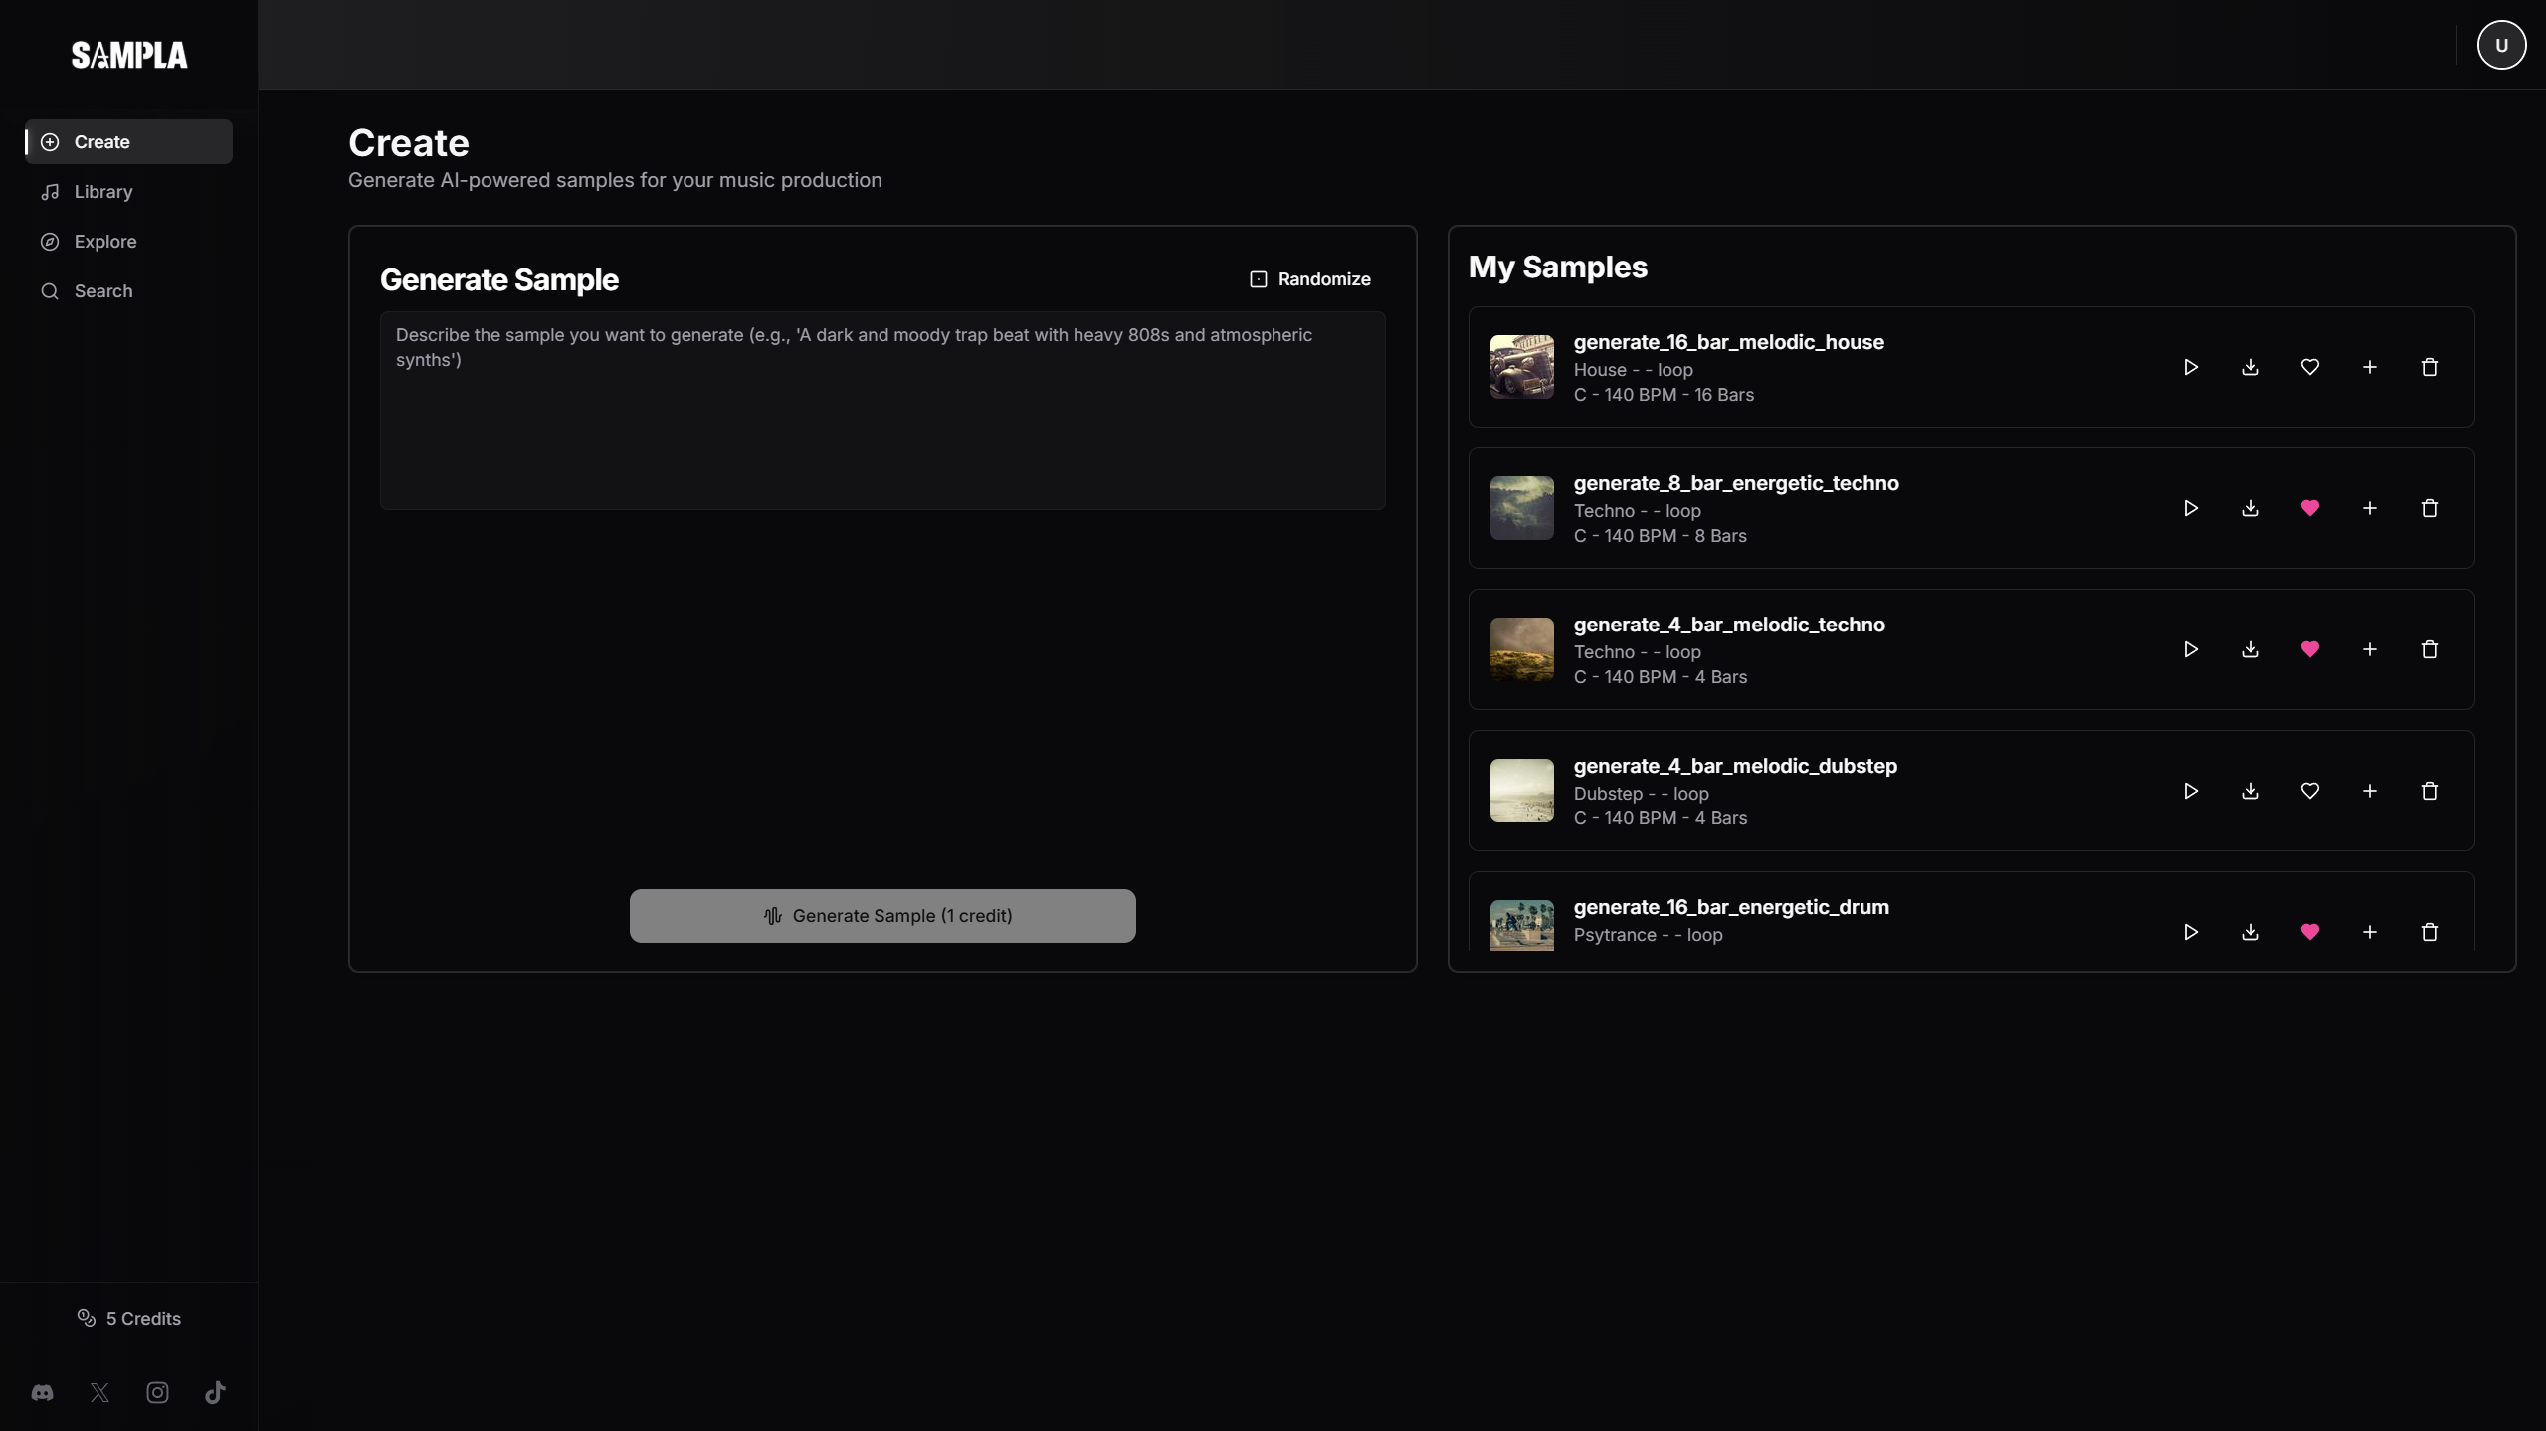The image size is (2546, 1431).
Task: Favorite the generate_4_bar_melodic_dubstep sample
Action: pos(2309,791)
